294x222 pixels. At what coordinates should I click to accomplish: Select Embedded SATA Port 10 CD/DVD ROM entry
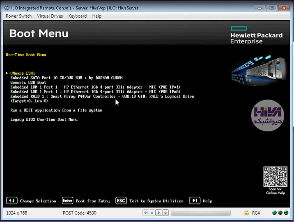point(67,78)
